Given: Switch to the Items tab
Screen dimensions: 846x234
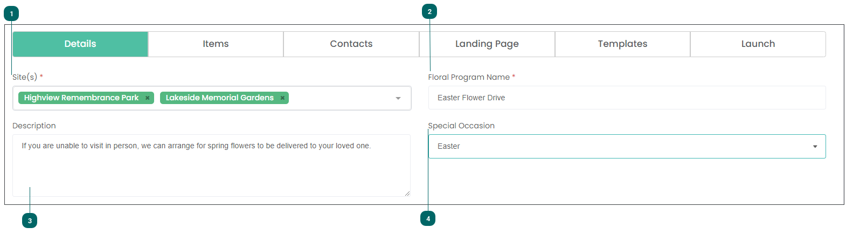Looking at the screenshot, I should pos(216,44).
